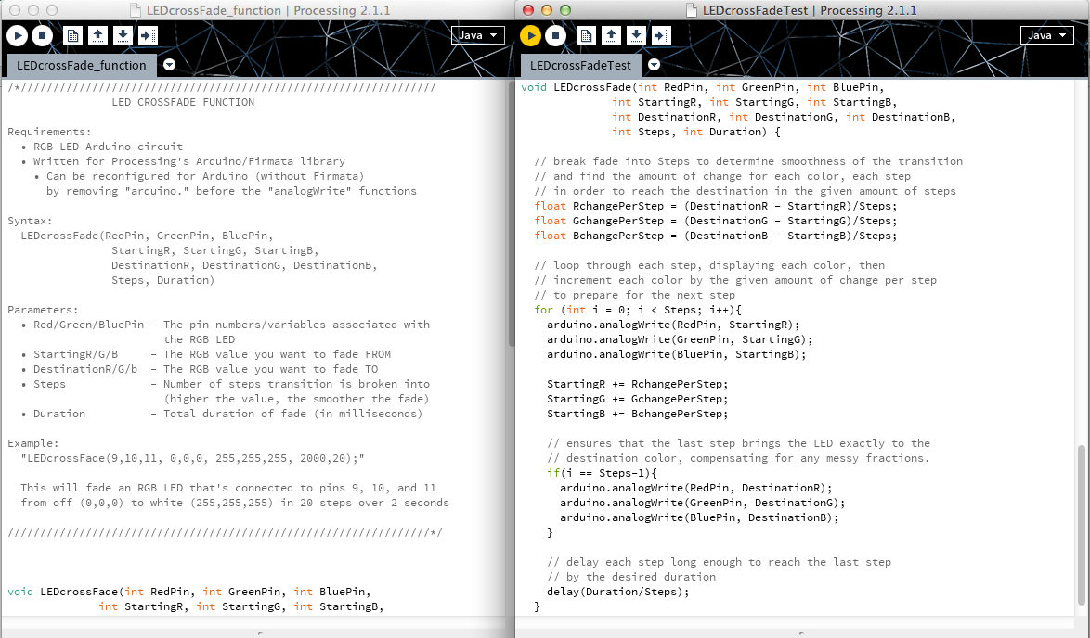This screenshot has height=638, width=1090.
Task: Open a sketch from LEDcrossFade_function window
Action: tap(98, 35)
